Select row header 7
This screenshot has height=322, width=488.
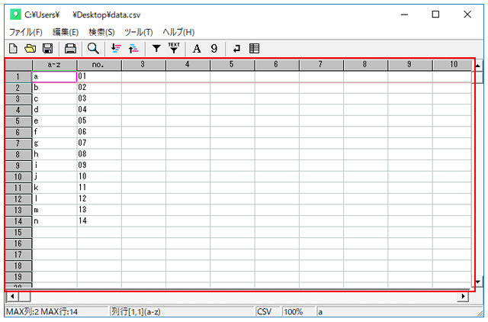18,143
